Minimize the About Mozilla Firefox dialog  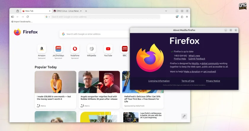click(226, 30)
